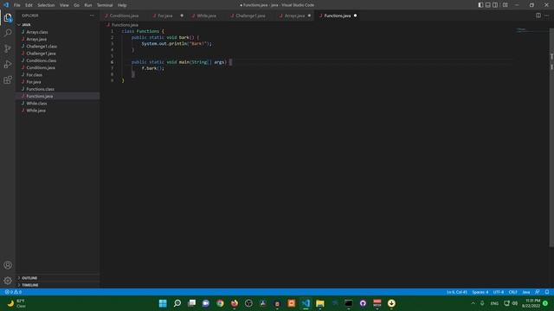
Task: Show hidden system tray icons
Action: (473, 303)
